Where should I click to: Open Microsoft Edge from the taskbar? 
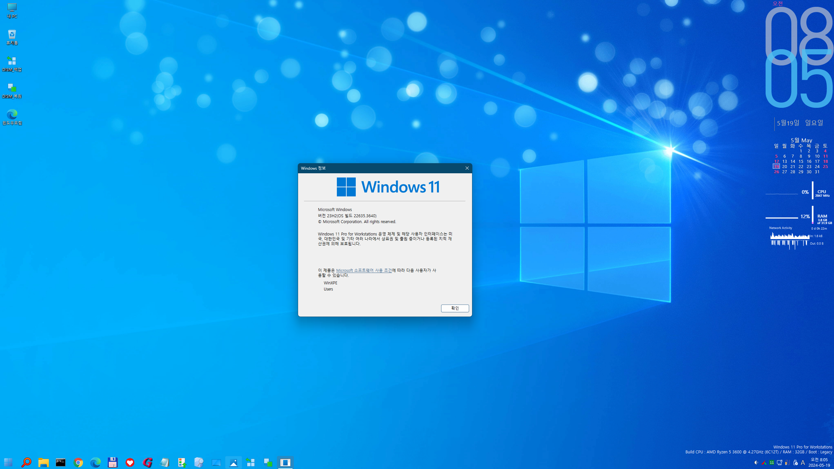[95, 462]
